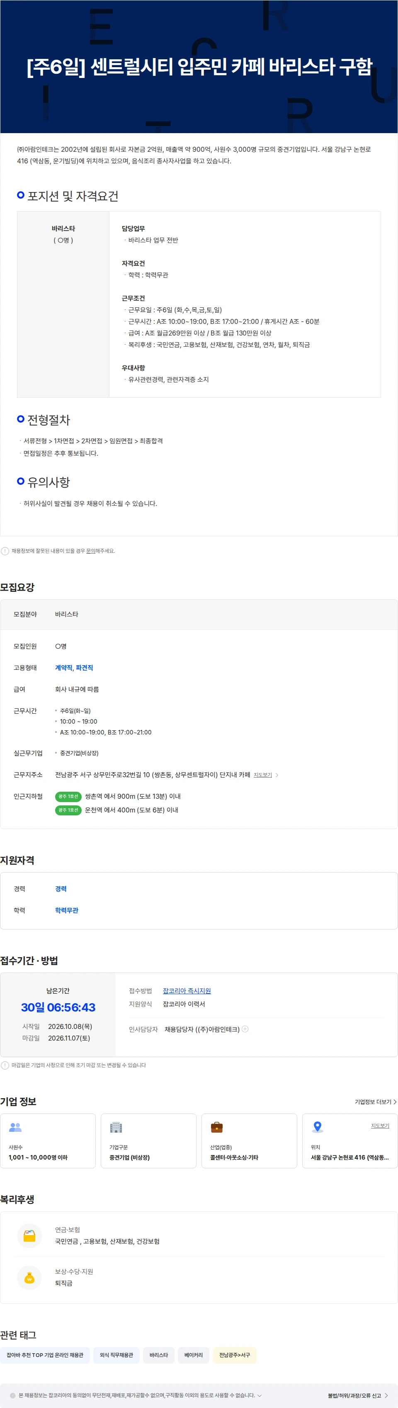The height and width of the screenshot is (1408, 398).
Task: Click 채용담당자 ((주)아람인테크) text
Action: coord(202,1029)
